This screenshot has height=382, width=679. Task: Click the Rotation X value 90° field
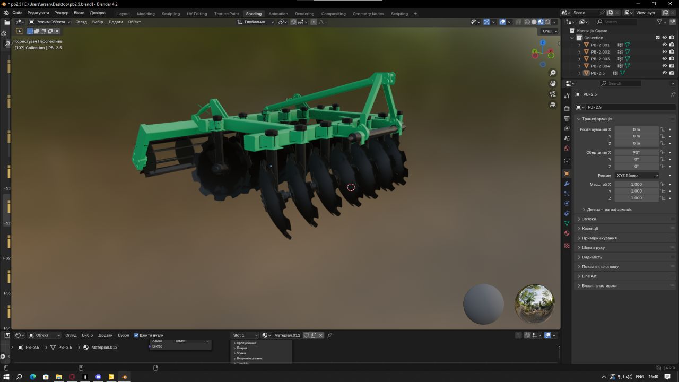[x=637, y=152]
